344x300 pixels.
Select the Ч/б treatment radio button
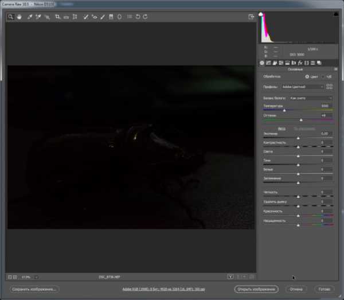(323, 76)
